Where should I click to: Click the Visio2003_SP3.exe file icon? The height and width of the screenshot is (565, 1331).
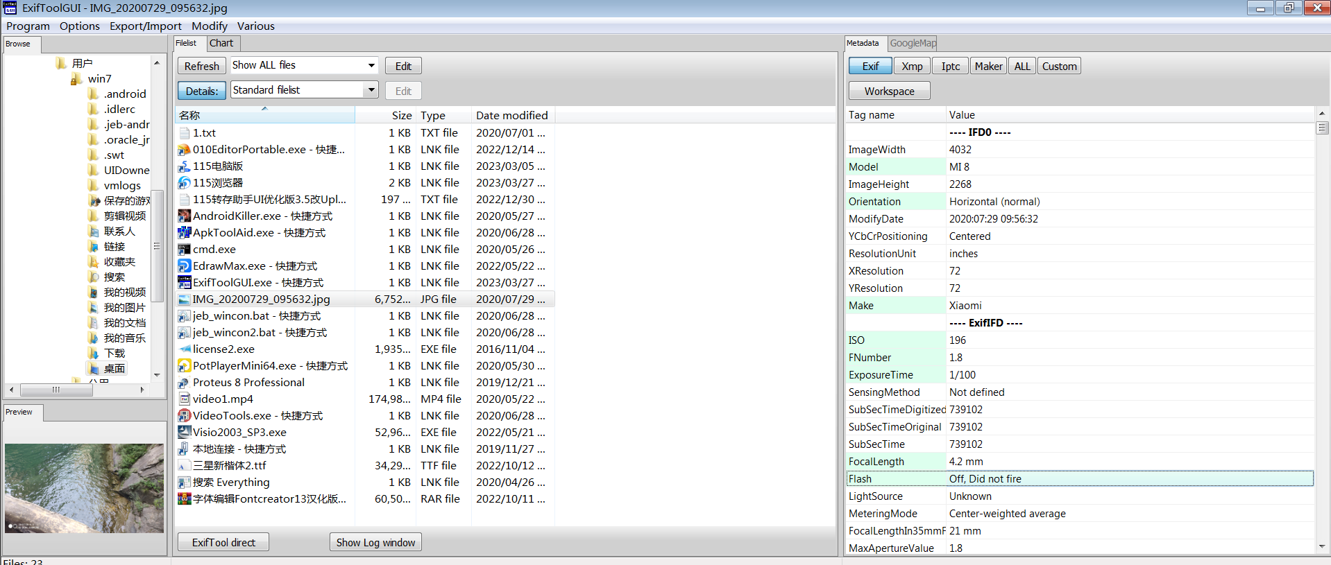(x=184, y=433)
